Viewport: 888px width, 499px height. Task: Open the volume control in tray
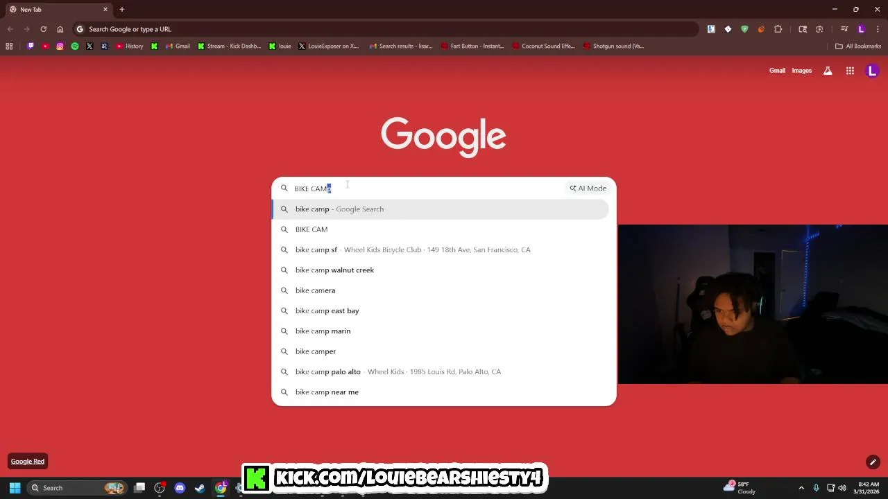tap(842, 488)
